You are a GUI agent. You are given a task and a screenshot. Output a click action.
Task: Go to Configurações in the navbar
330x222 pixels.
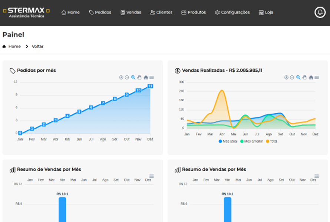(232, 12)
